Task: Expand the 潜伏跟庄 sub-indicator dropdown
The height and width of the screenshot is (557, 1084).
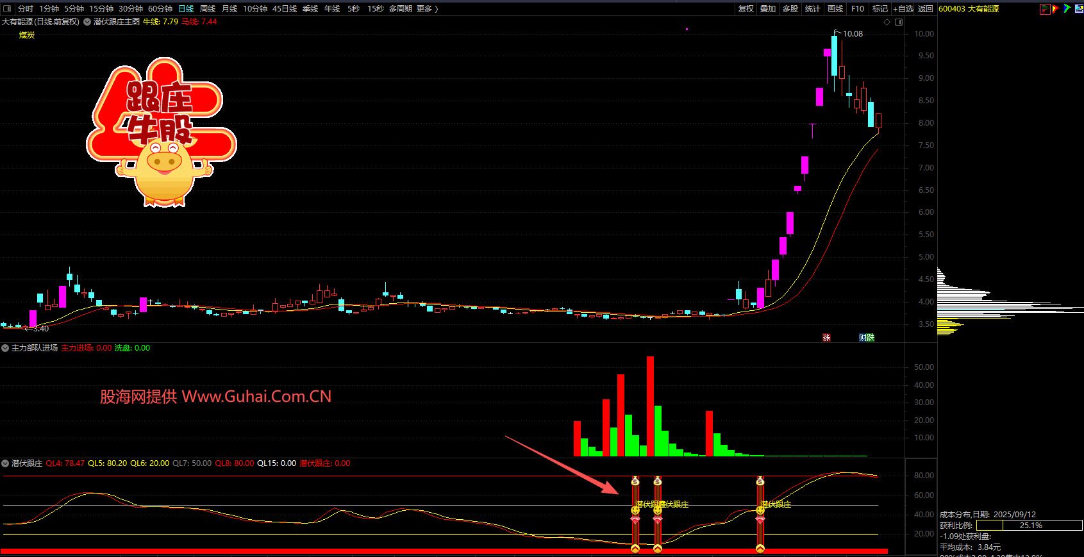Action: (x=5, y=463)
